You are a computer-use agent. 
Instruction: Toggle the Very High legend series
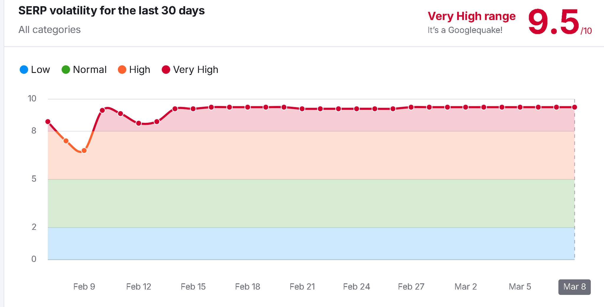point(190,70)
